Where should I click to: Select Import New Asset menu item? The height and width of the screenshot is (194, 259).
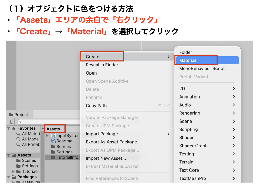click(x=106, y=158)
